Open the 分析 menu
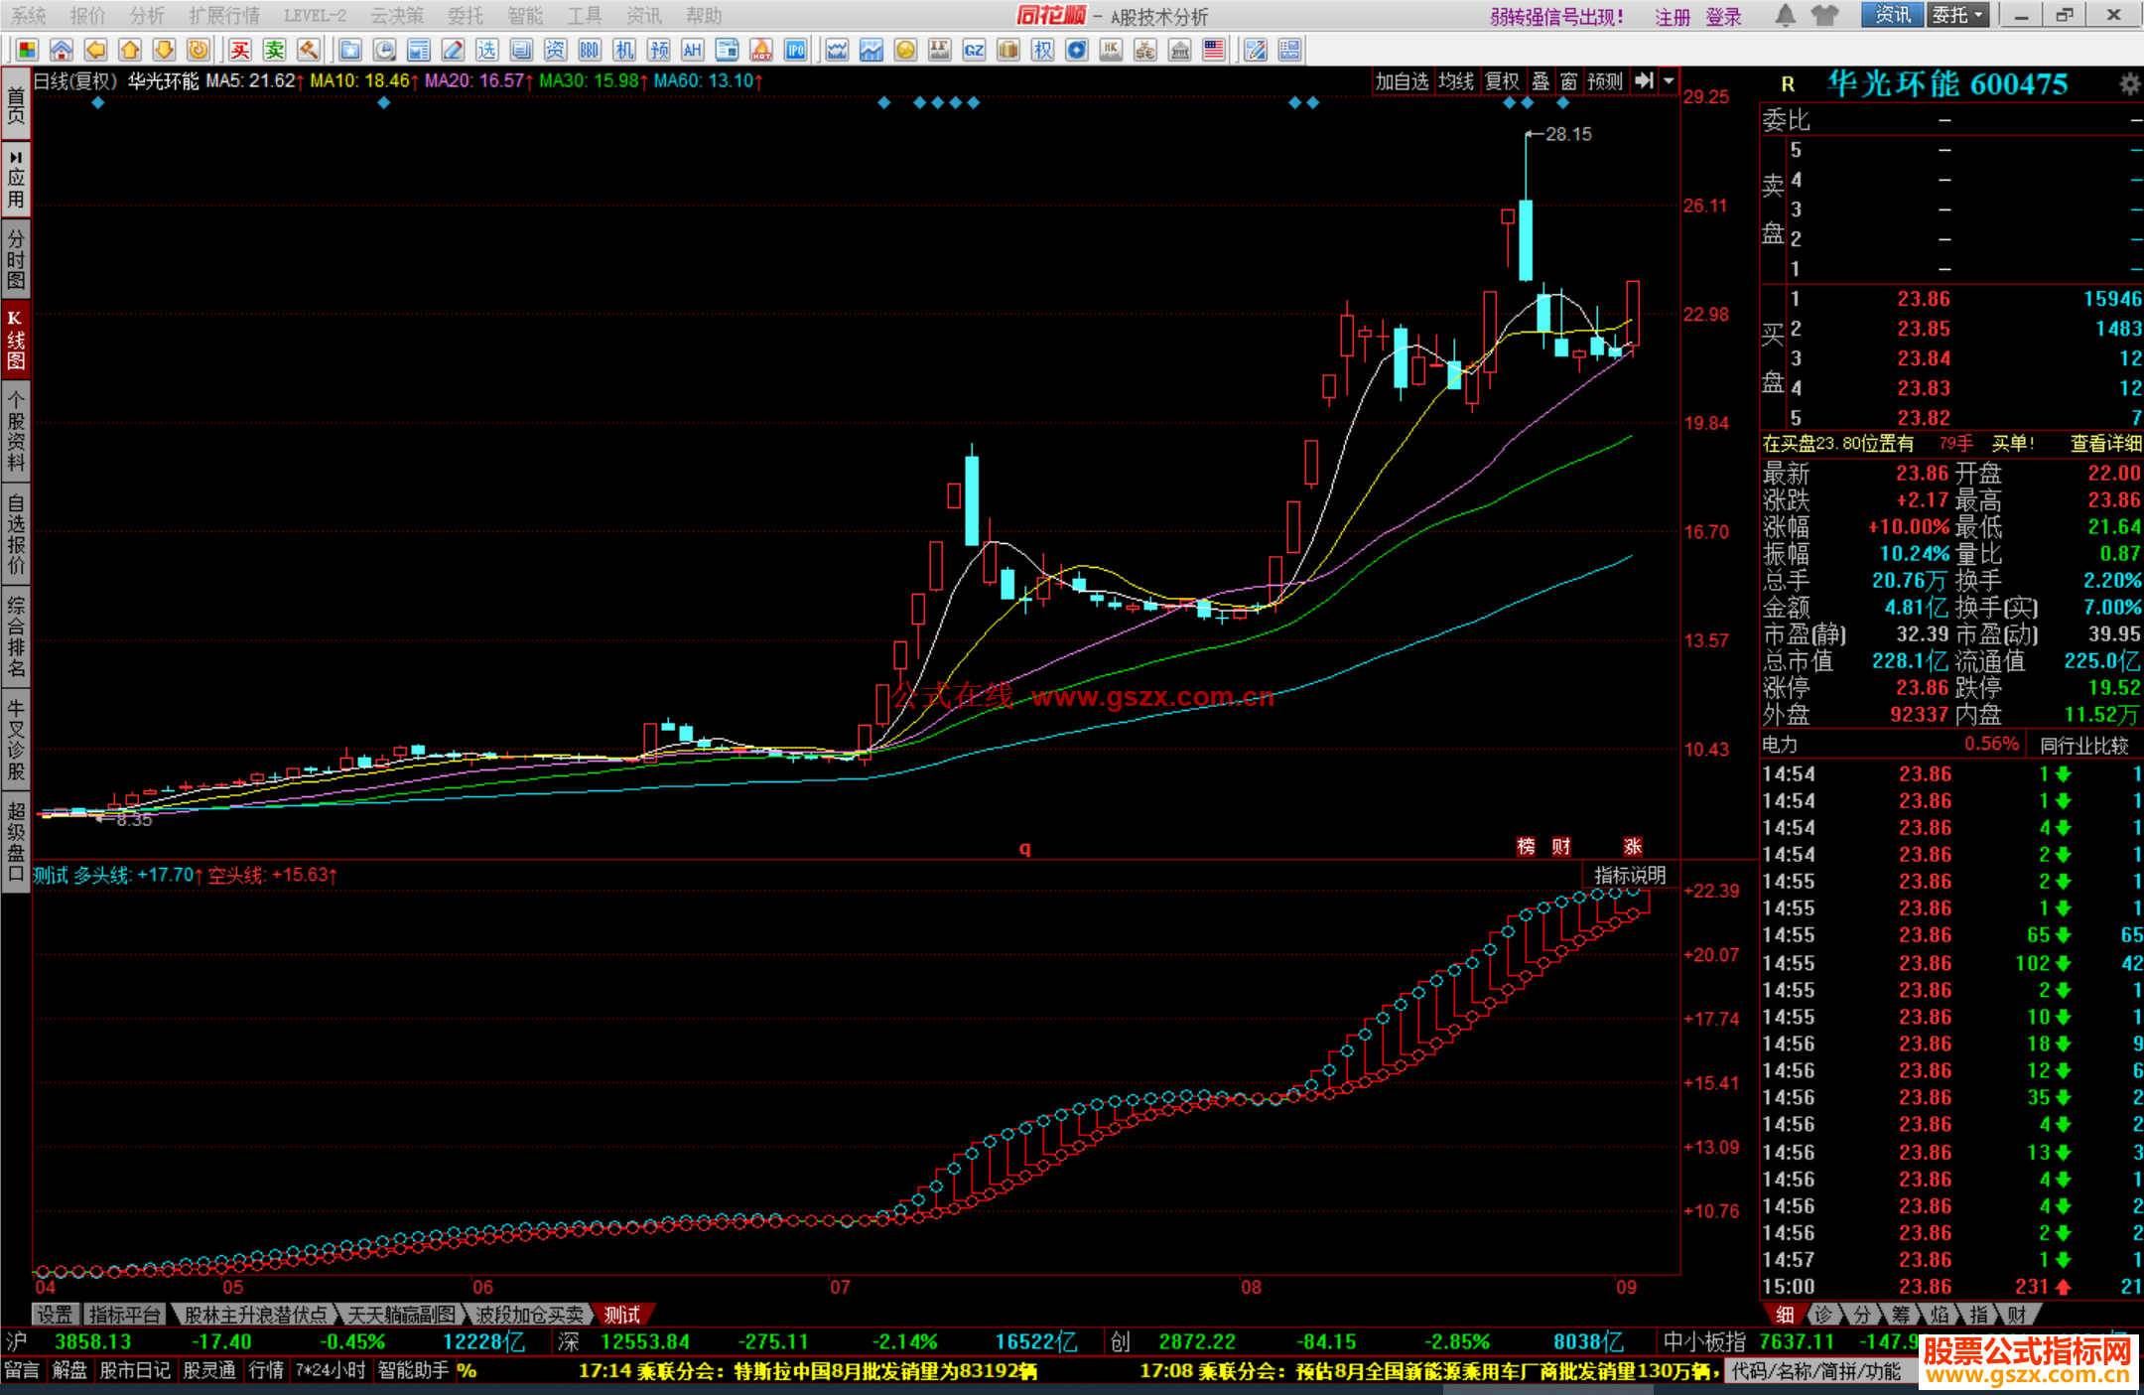The height and width of the screenshot is (1395, 2144). [147, 16]
